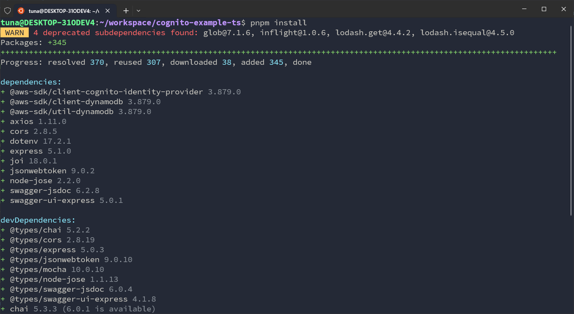The height and width of the screenshot is (314, 574).
Task: Expand the new tab profile dropdown
Action: click(x=138, y=10)
